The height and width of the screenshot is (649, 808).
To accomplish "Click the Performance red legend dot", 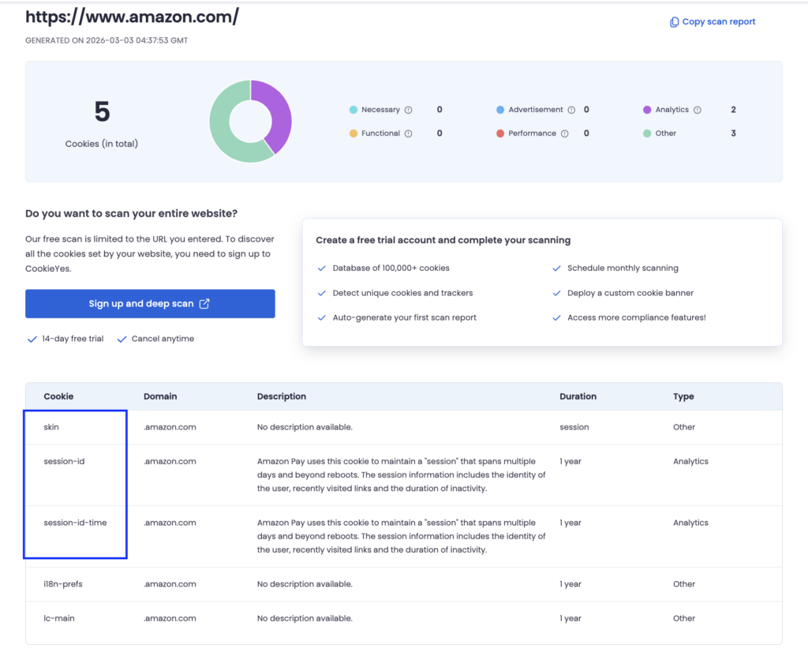I will pos(500,133).
